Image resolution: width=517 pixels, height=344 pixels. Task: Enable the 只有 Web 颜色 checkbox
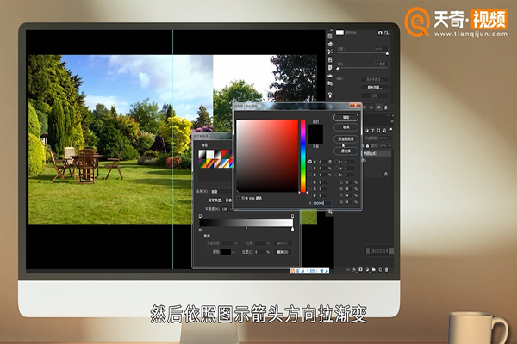tap(239, 198)
